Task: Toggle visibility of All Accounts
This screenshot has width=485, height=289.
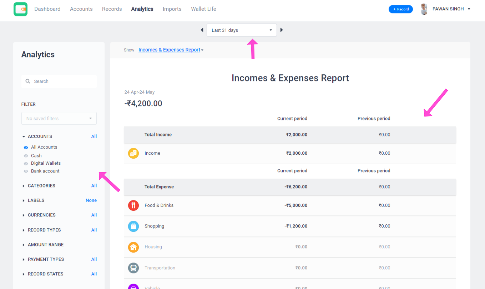Action: click(26, 147)
